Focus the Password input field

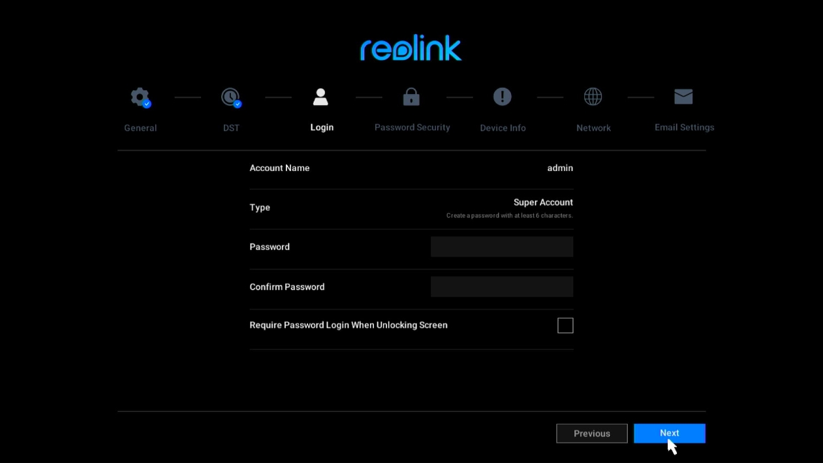(x=502, y=247)
